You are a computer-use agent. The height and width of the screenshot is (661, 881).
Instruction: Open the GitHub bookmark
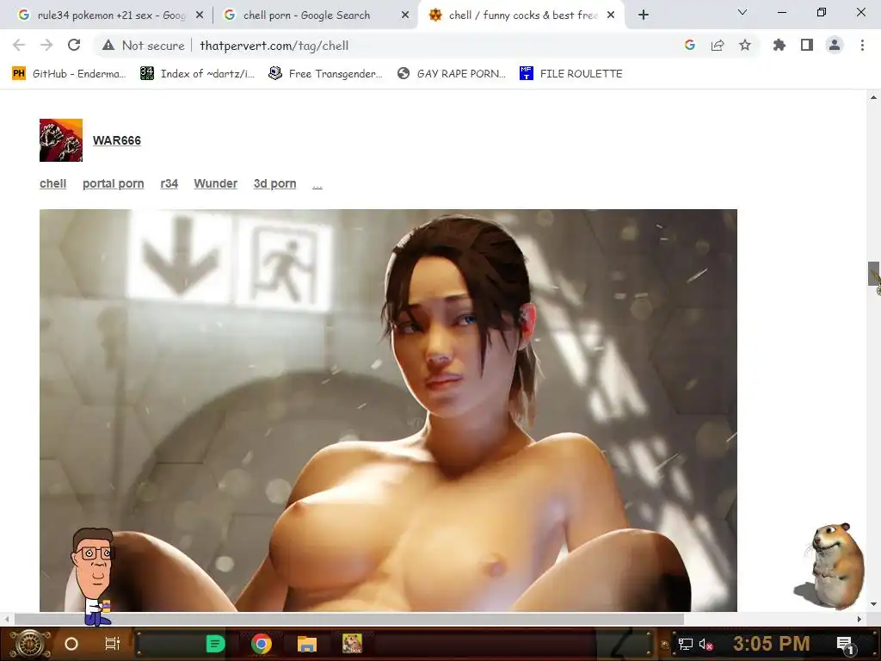click(70, 74)
